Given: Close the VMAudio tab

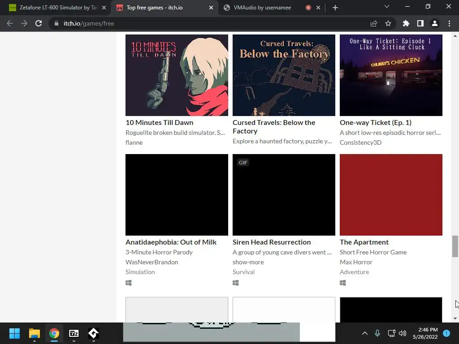Looking at the screenshot, I should 318,8.
